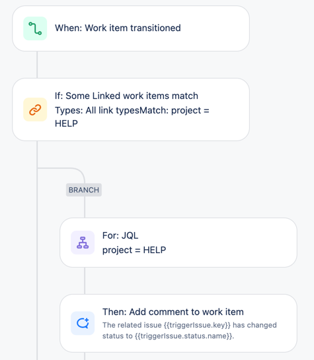Select 'If: Some Linked work items match' condition

pyautogui.click(x=126, y=96)
